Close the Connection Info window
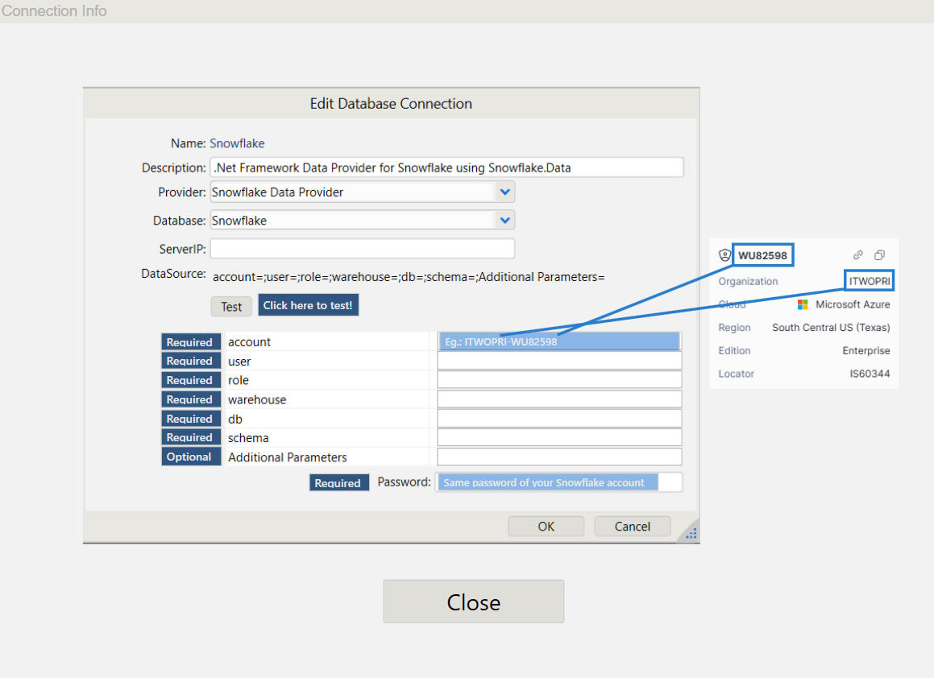The width and height of the screenshot is (934, 678). [473, 602]
